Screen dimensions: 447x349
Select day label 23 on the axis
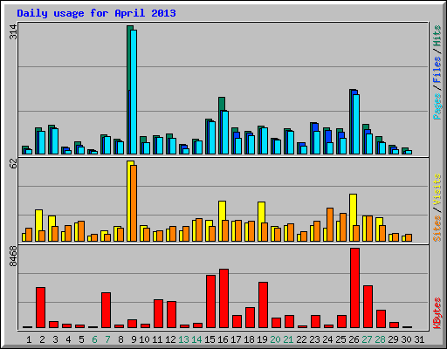314,339
